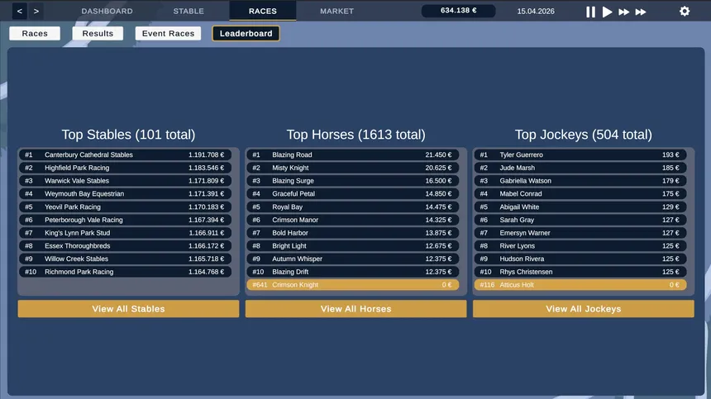The width and height of the screenshot is (711, 399).
Task: Select jockey Tyler Guerrero
Action: click(580, 154)
